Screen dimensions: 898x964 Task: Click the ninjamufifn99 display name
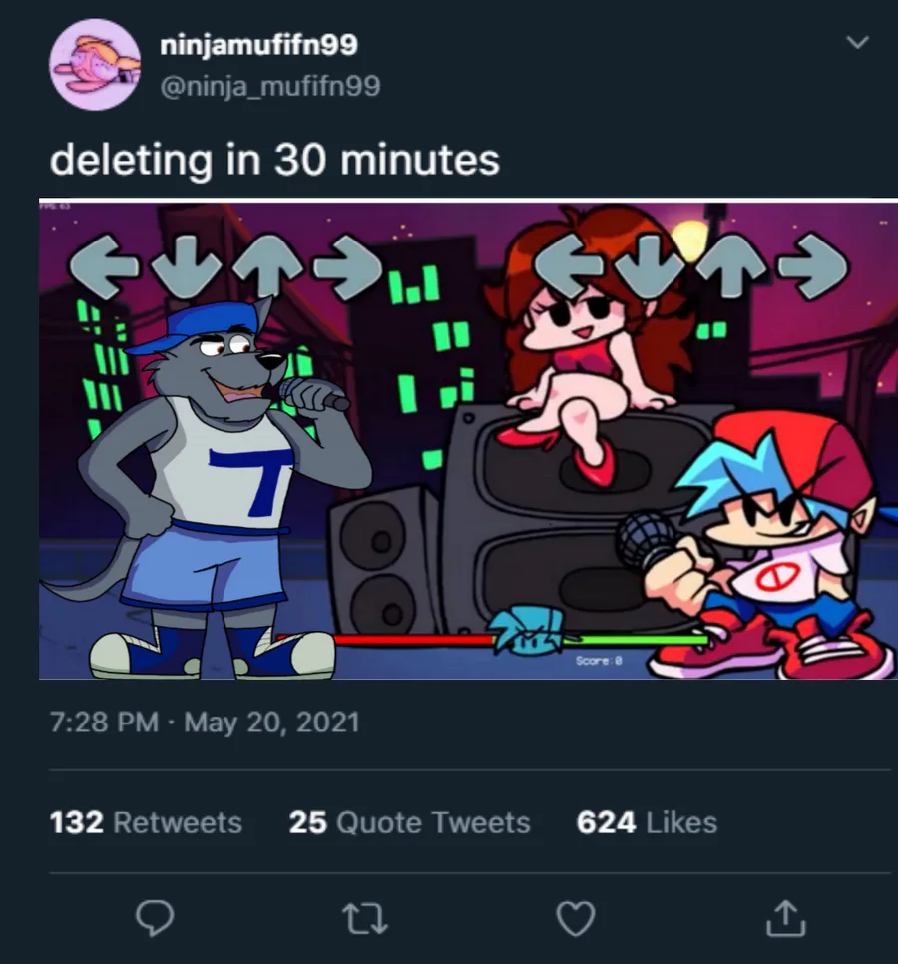point(258,45)
